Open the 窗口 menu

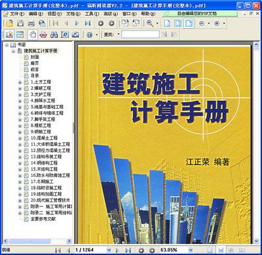[129, 14]
